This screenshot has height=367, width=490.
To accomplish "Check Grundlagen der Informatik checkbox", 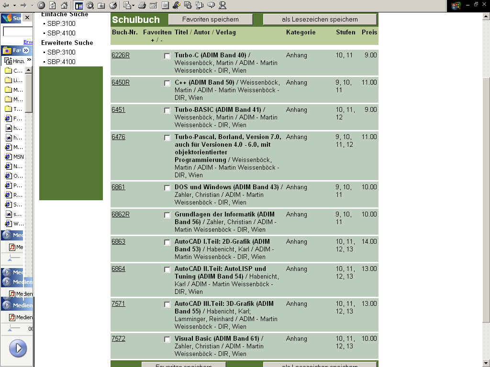I will [167, 215].
